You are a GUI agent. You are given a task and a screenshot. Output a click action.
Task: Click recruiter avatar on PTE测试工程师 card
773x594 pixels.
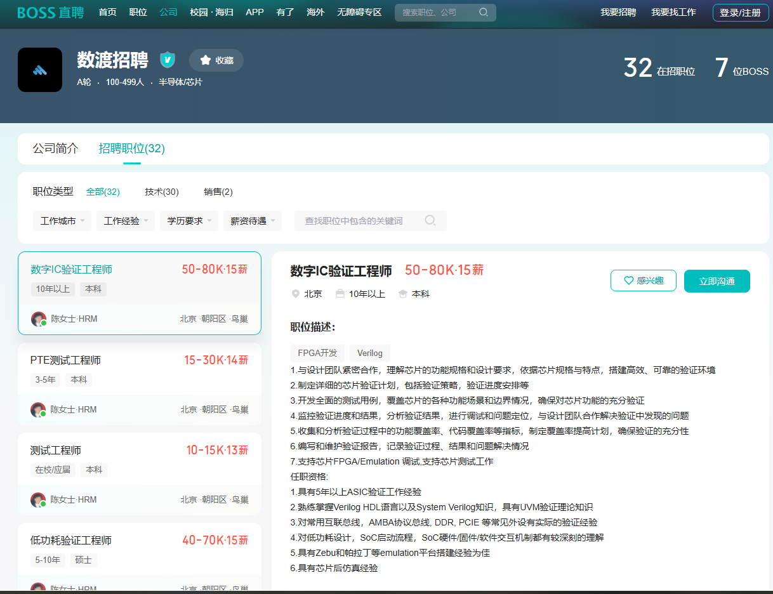[x=38, y=409]
